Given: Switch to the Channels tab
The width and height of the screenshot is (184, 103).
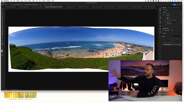Looking at the screenshot, I should [168, 36].
